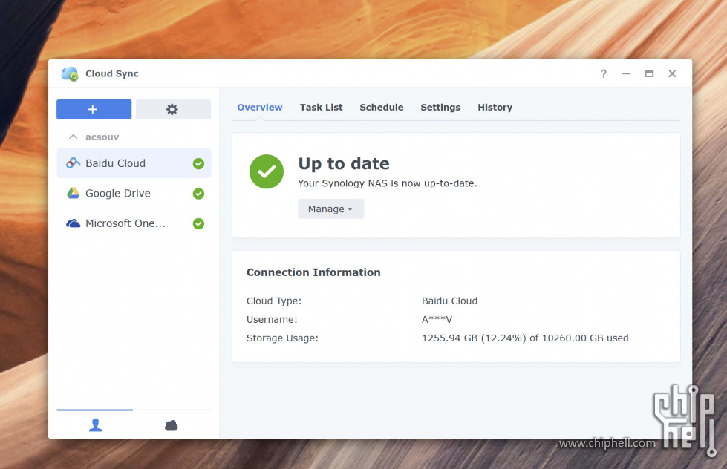Click the blue plus add connection button
Screen dimensions: 727x469
(94, 109)
